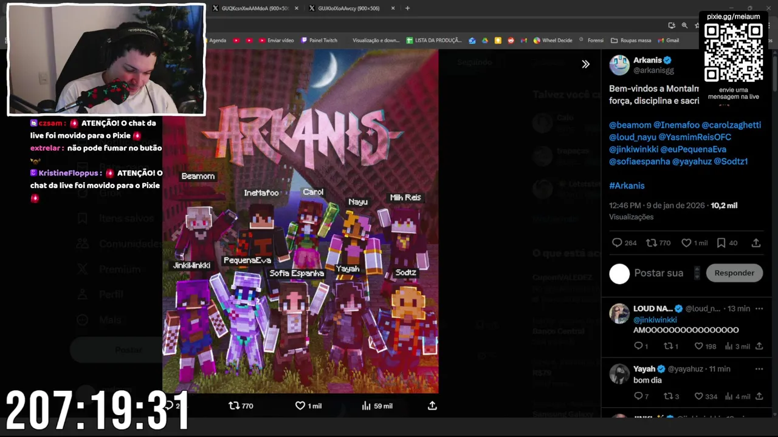This screenshot has width=778, height=437.
Task: Open the Gmail bookmark
Action: pyautogui.click(x=668, y=40)
